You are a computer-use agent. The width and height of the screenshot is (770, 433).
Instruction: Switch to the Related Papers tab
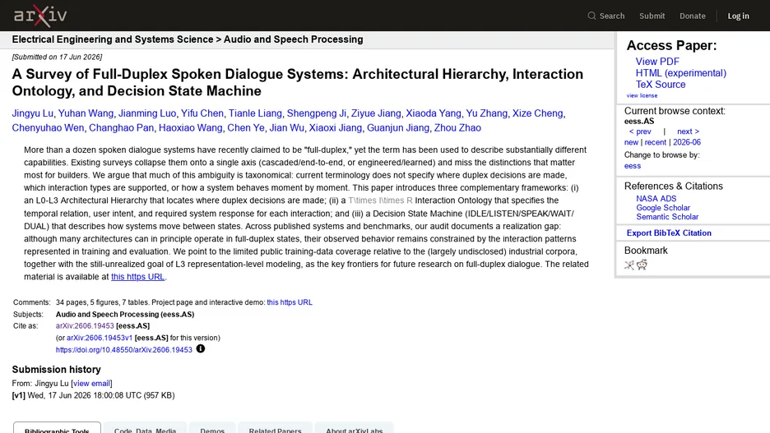[275, 427]
